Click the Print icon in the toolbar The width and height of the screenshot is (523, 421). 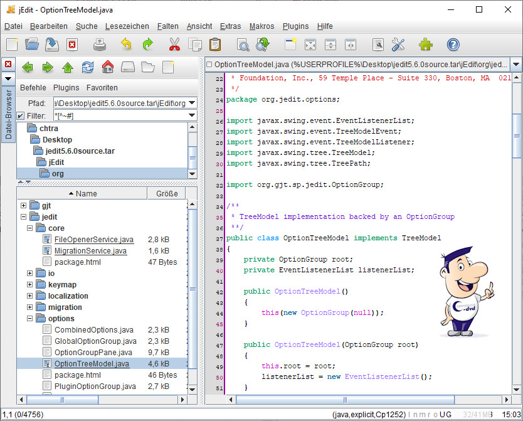[100, 45]
